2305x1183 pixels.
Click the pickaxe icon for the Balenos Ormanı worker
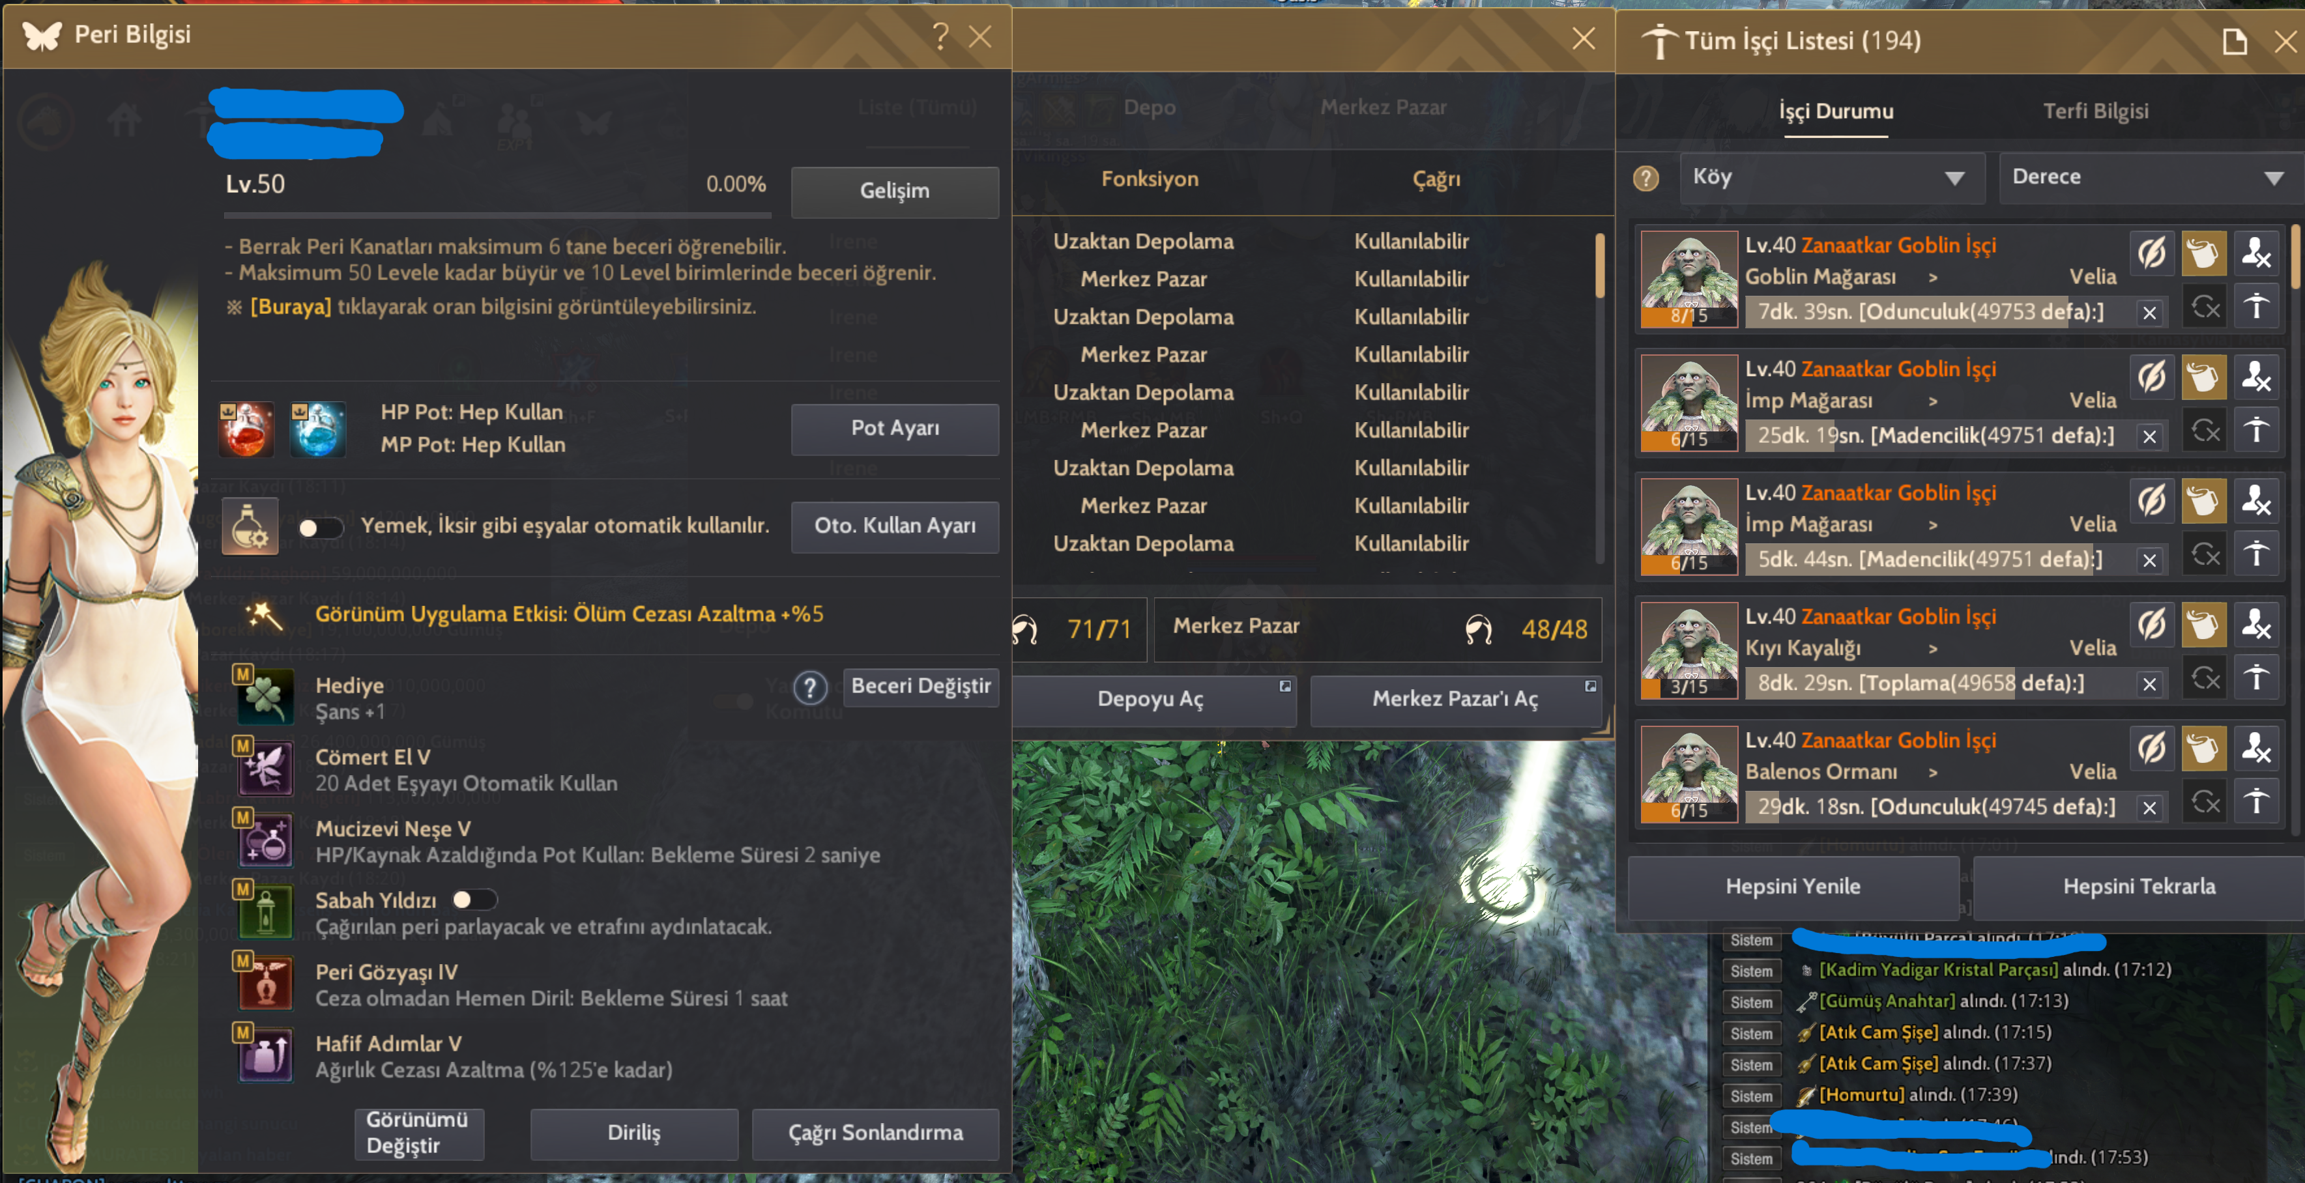[x=2255, y=802]
